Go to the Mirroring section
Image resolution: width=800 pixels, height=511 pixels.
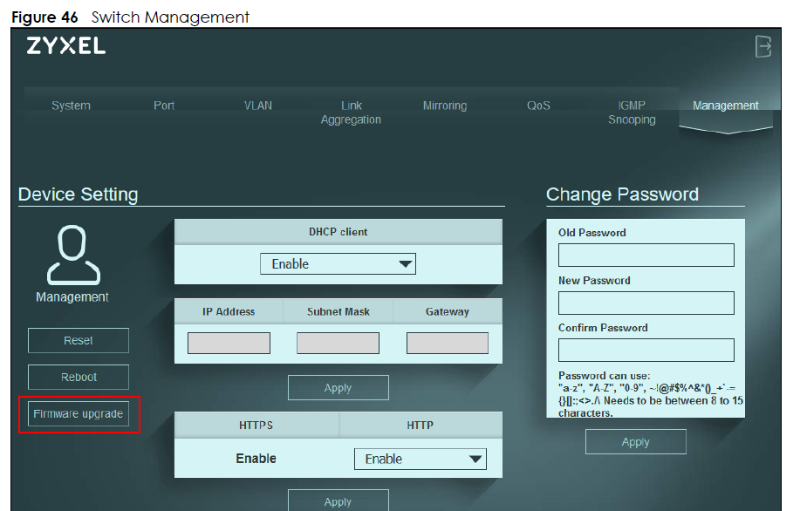[444, 106]
